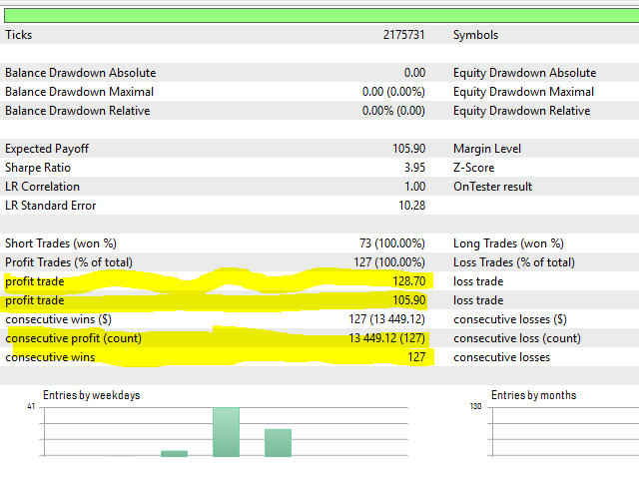639x479 pixels.
Task: Click the Margin Level label
Action: (486, 149)
